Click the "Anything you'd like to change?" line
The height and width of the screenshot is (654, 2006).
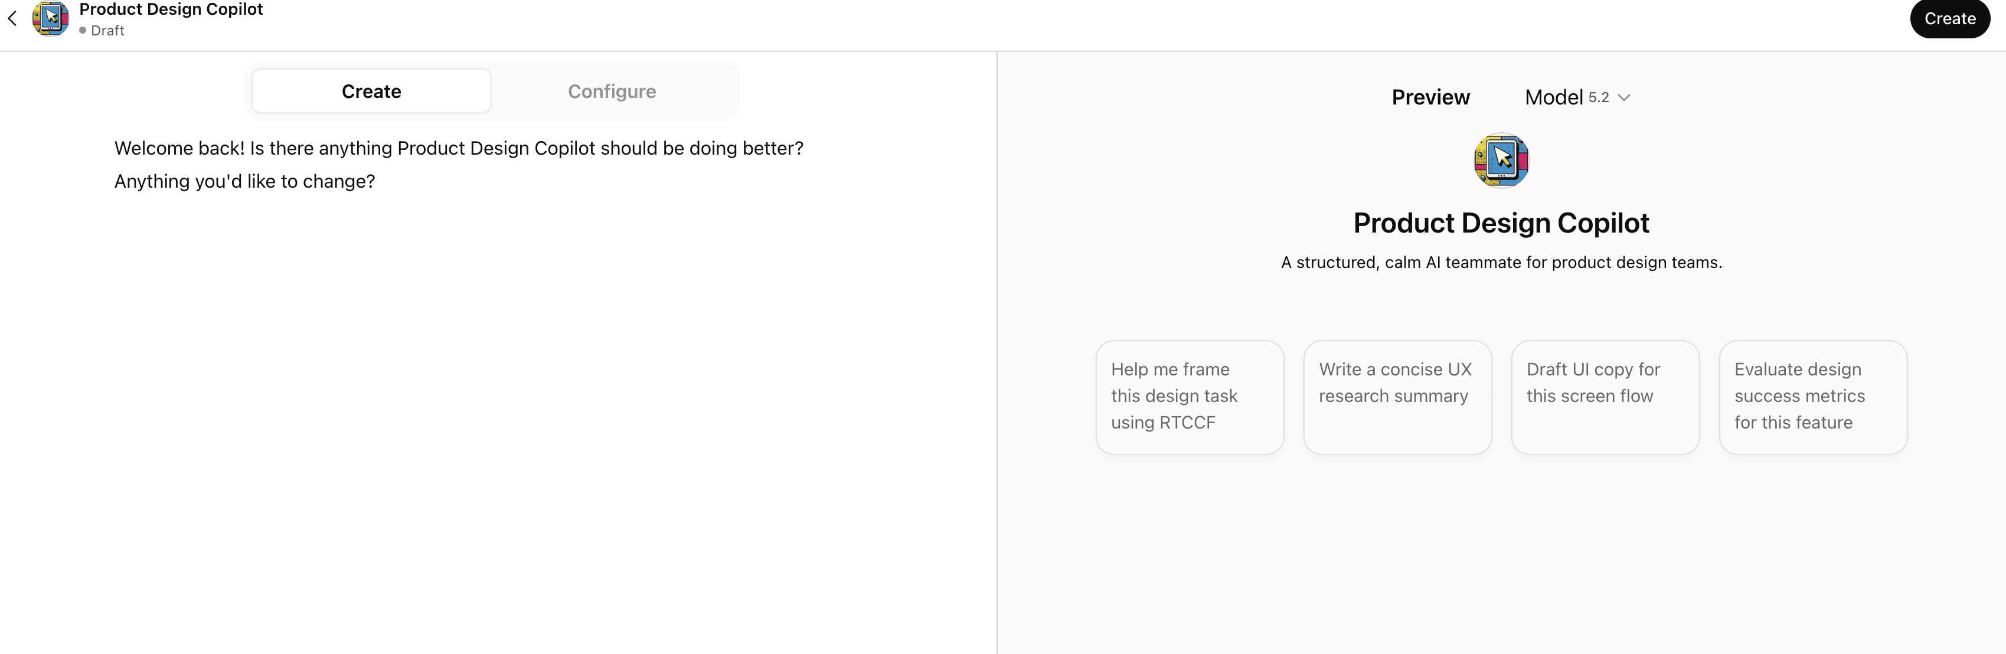[x=244, y=181]
